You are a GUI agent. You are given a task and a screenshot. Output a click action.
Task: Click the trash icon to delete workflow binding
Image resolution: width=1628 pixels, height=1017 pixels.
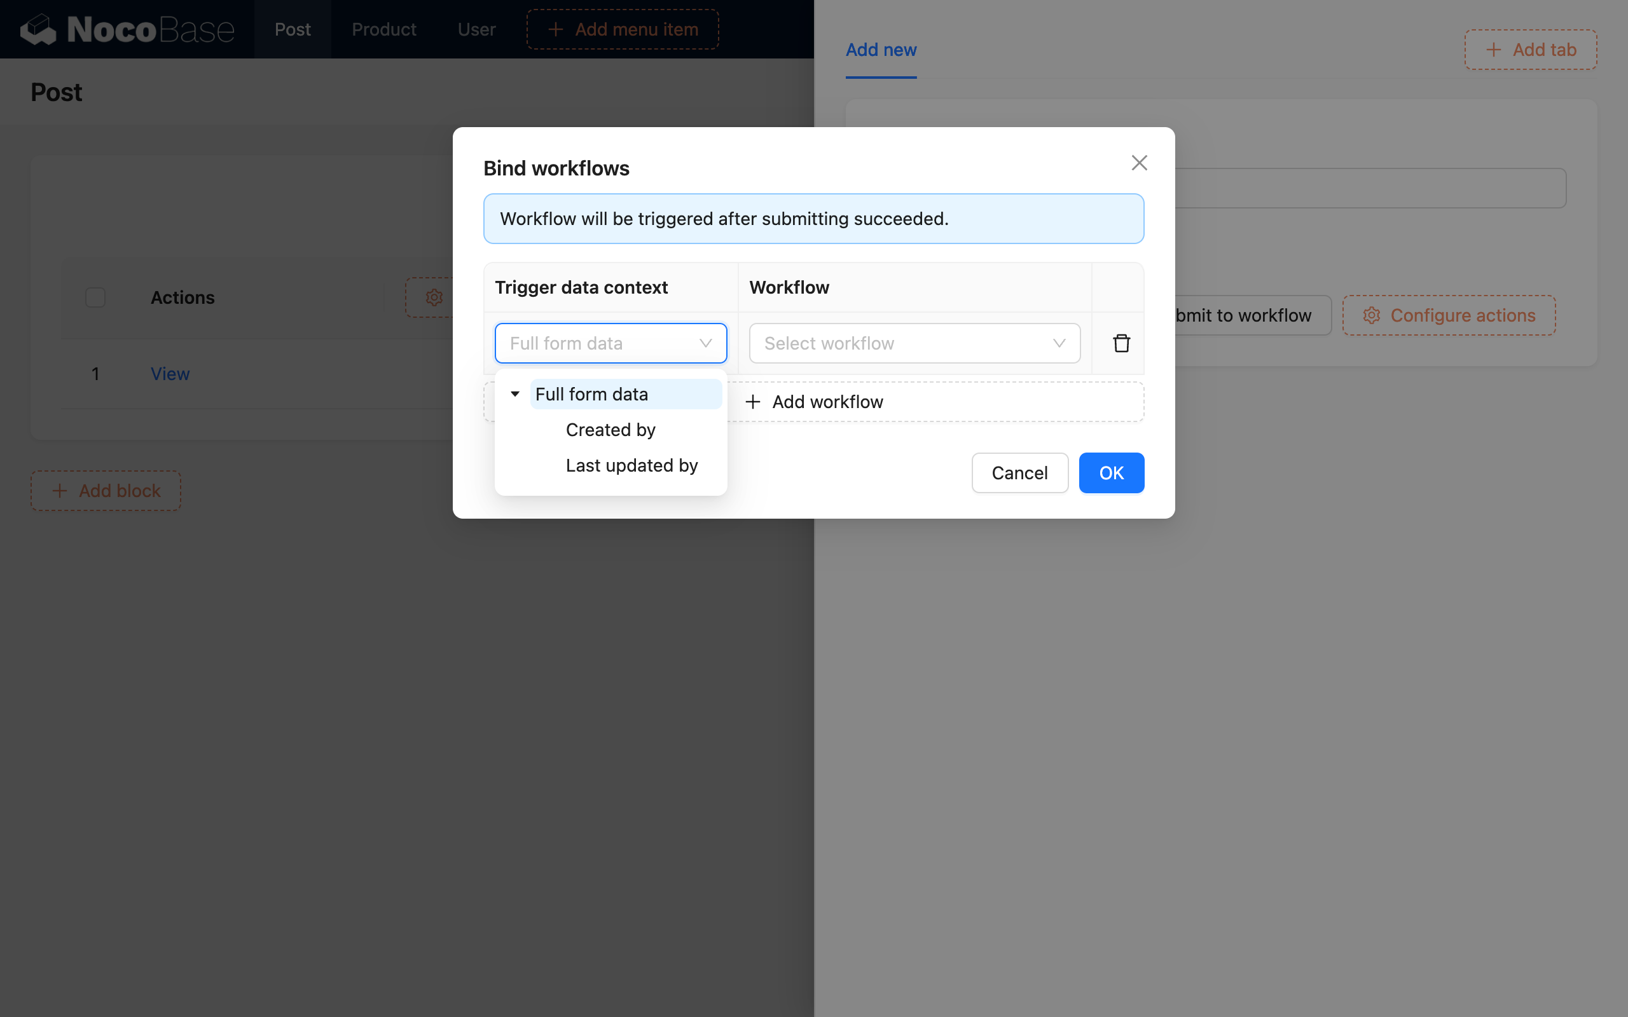tap(1121, 343)
